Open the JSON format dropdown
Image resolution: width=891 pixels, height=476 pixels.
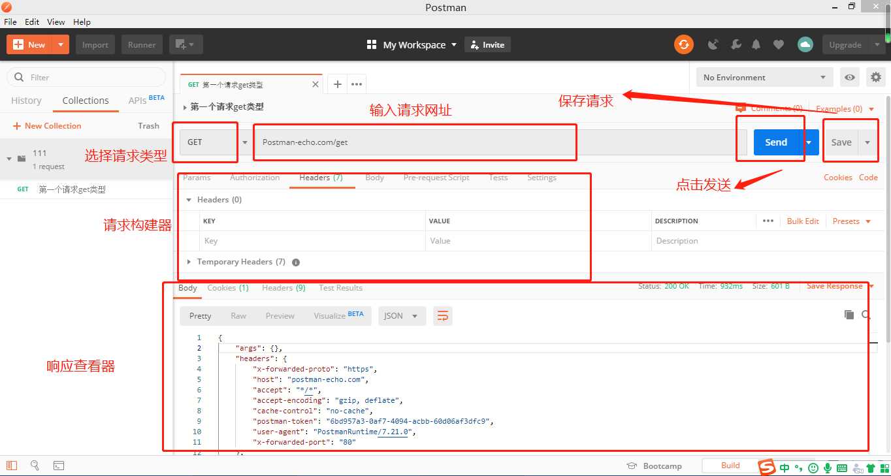click(x=402, y=316)
